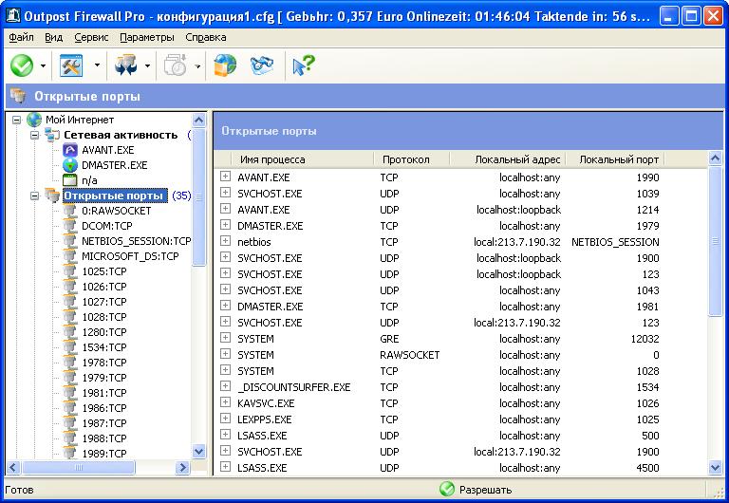Viewport: 729px width, 503px height.
Task: Click the Открытые порты tree node icon
Action: pyautogui.click(x=52, y=196)
